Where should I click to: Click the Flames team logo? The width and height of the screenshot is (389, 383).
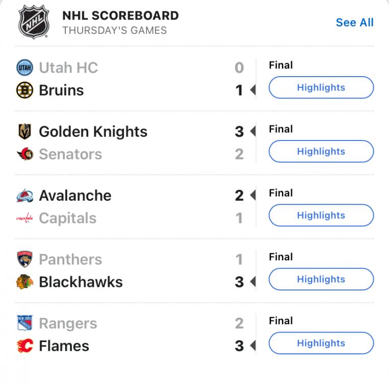coord(25,346)
